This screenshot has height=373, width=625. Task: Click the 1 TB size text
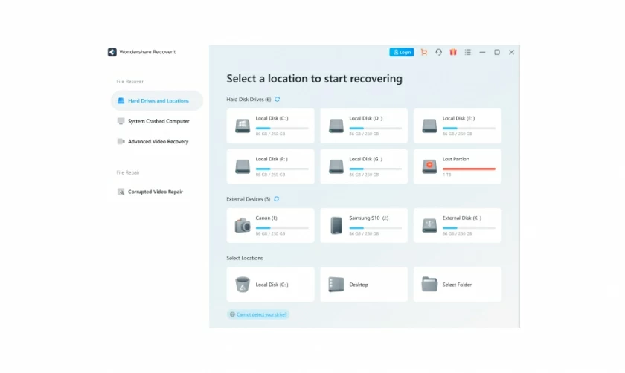[x=447, y=175]
